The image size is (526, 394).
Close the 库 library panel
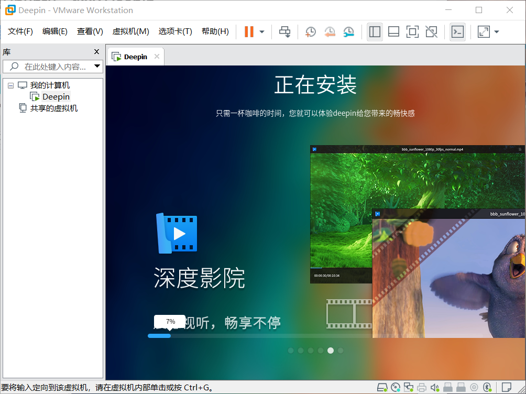point(96,52)
